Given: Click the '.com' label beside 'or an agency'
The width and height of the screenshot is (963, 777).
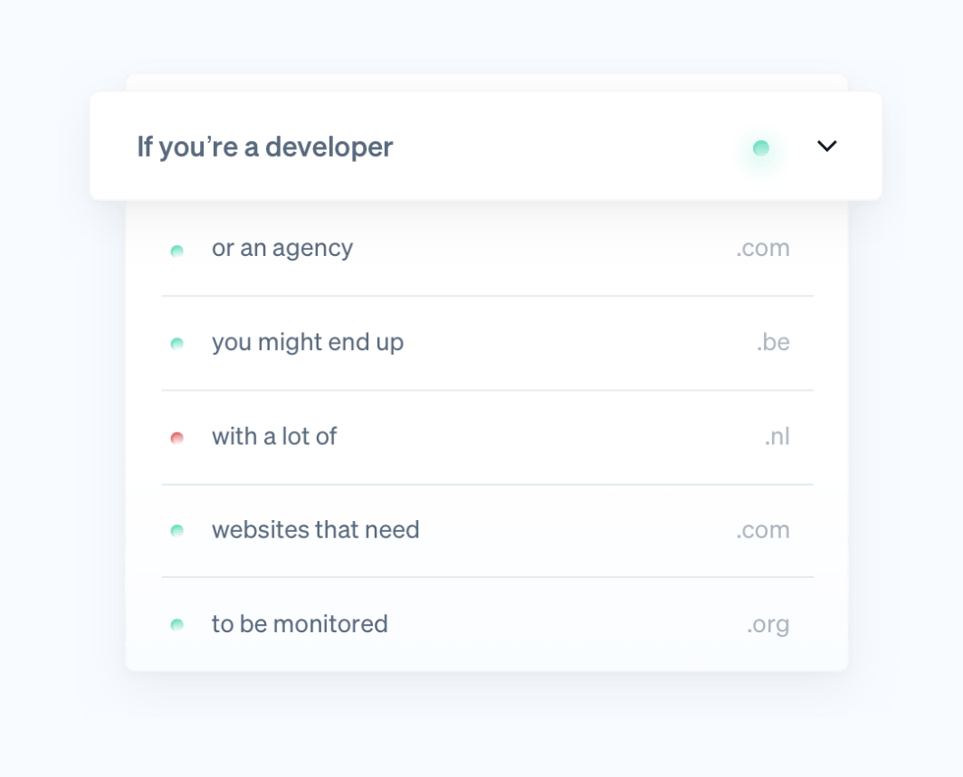Looking at the screenshot, I should (x=765, y=249).
